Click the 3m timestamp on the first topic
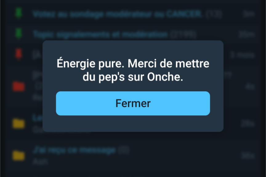This screenshot has width=266, height=177. click(248, 14)
